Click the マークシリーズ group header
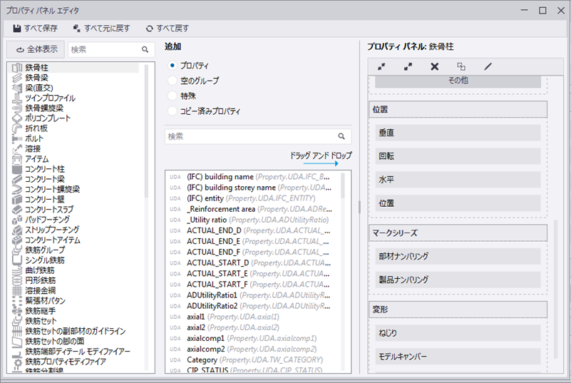Image resolution: width=571 pixels, height=383 pixels. 458,233
